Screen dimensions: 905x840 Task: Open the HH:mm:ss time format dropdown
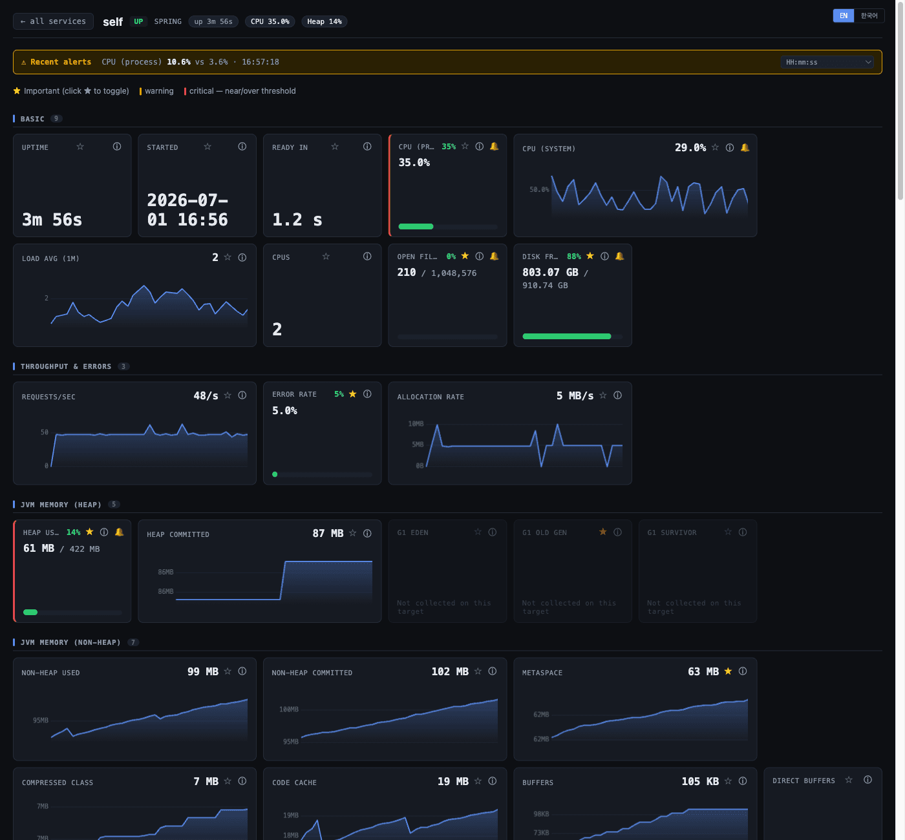coord(828,62)
